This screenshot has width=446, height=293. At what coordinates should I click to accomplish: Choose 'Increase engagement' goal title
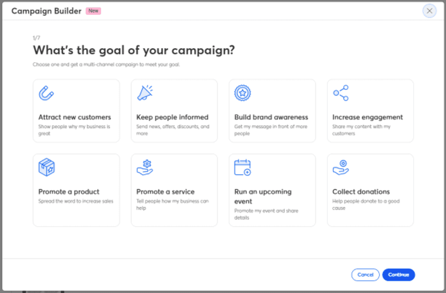pyautogui.click(x=367, y=117)
